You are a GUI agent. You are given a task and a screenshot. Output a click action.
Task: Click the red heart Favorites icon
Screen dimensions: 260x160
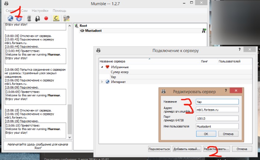pos(107,67)
